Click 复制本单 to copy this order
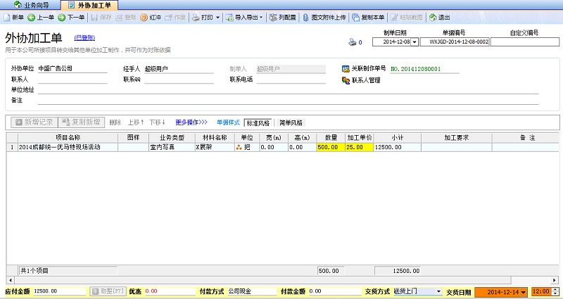Viewport: 563px width, 299px height. tap(368, 17)
